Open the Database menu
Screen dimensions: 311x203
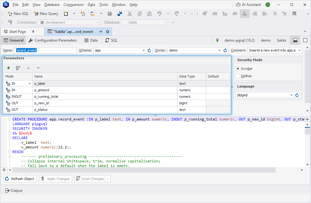tap(52, 5)
